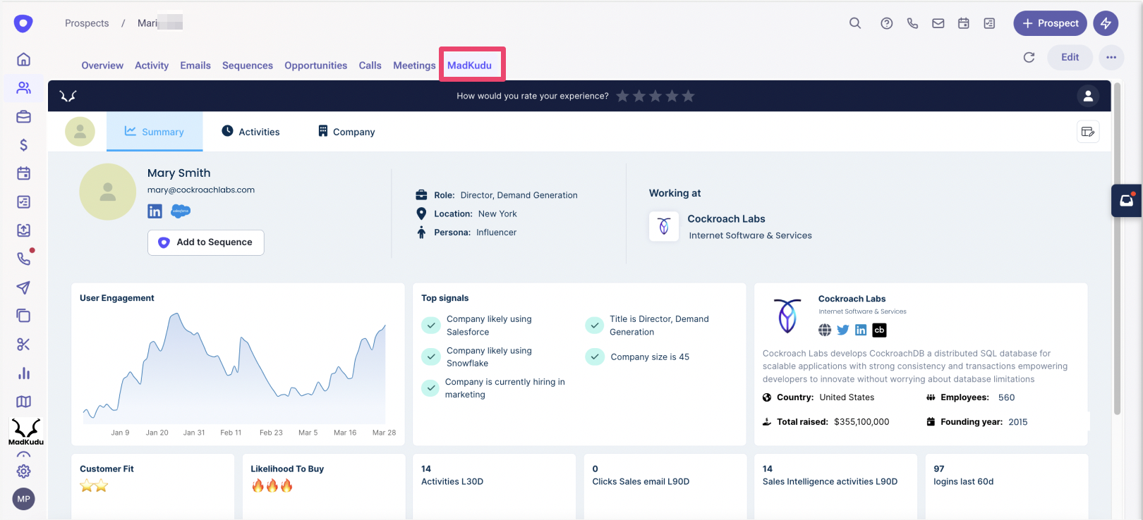
Task: Select the MadKudu Company tab
Action: coord(346,131)
